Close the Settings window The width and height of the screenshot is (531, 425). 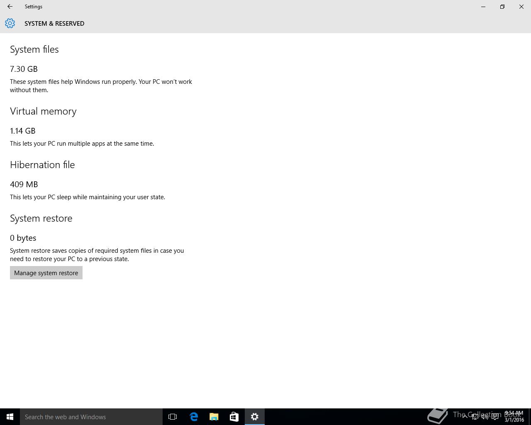[x=521, y=7]
